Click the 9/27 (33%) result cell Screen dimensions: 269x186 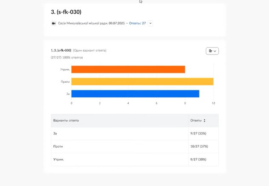[198, 134]
